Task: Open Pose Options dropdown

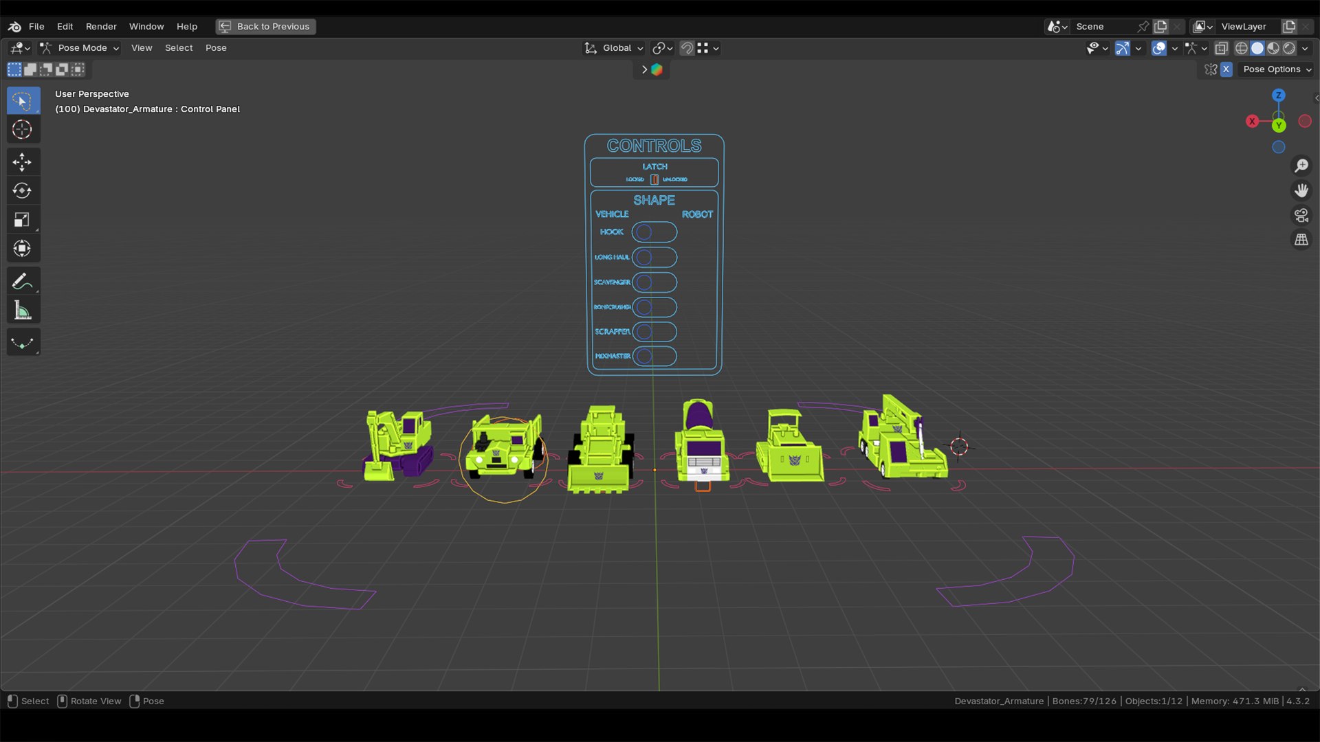Action: (x=1277, y=69)
